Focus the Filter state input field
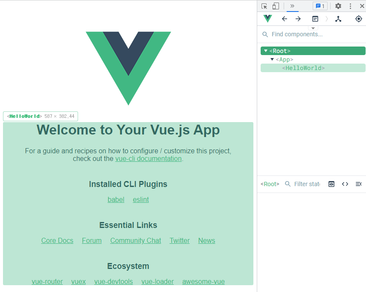The height and width of the screenshot is (292, 366). click(307, 184)
